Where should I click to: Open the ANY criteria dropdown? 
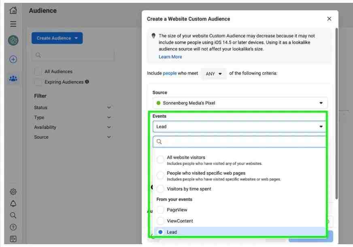[213, 74]
